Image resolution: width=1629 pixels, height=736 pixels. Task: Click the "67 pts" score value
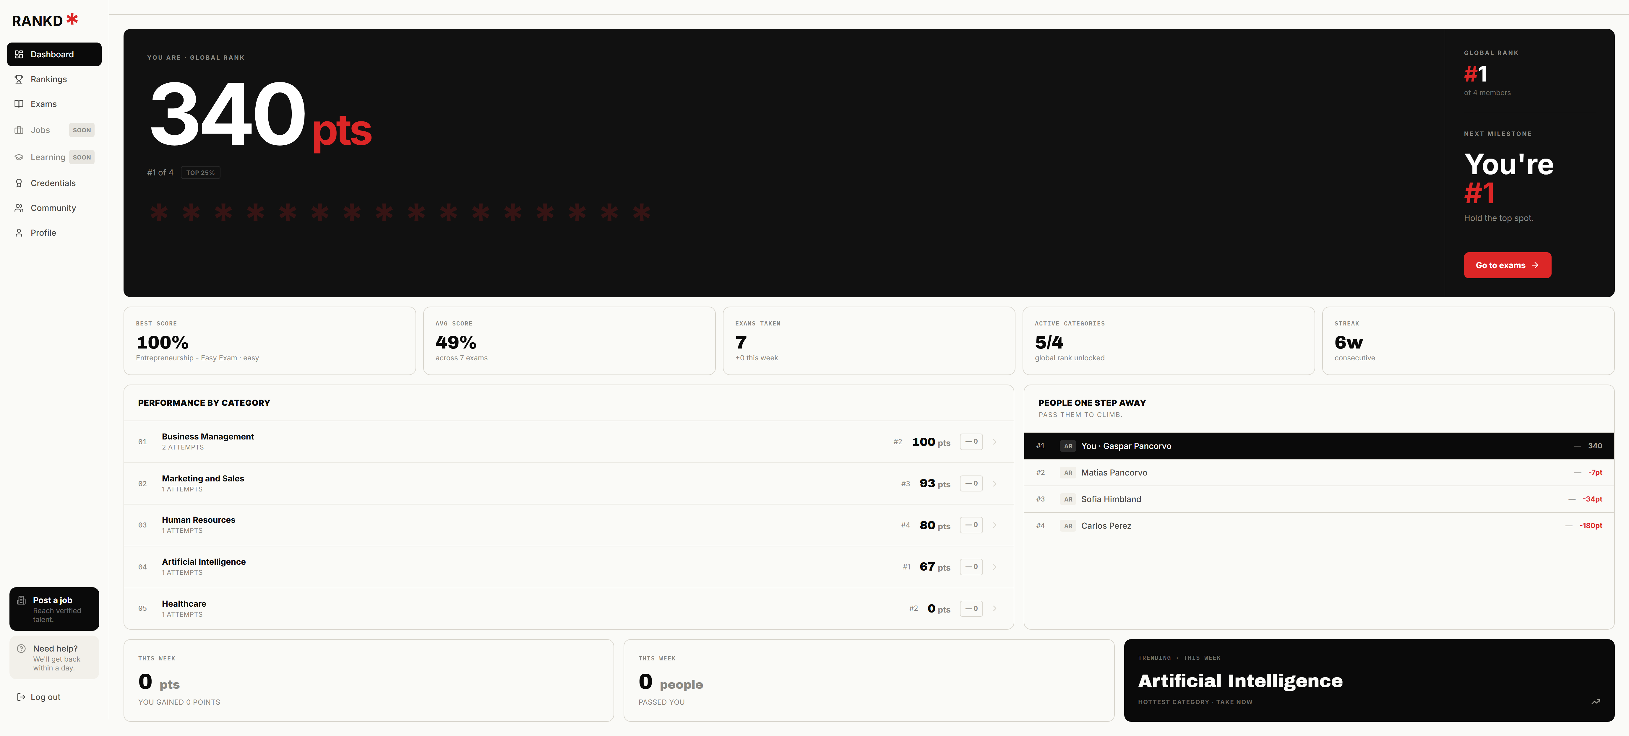coord(935,567)
